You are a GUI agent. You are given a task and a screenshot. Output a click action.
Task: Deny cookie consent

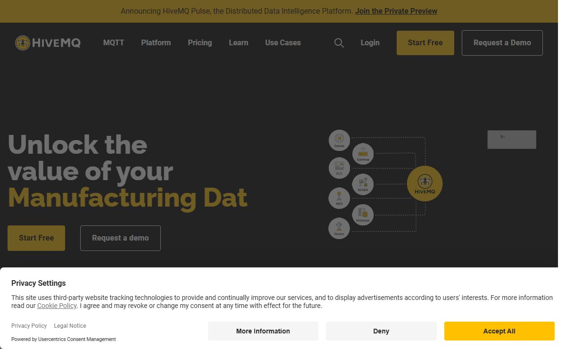381,331
